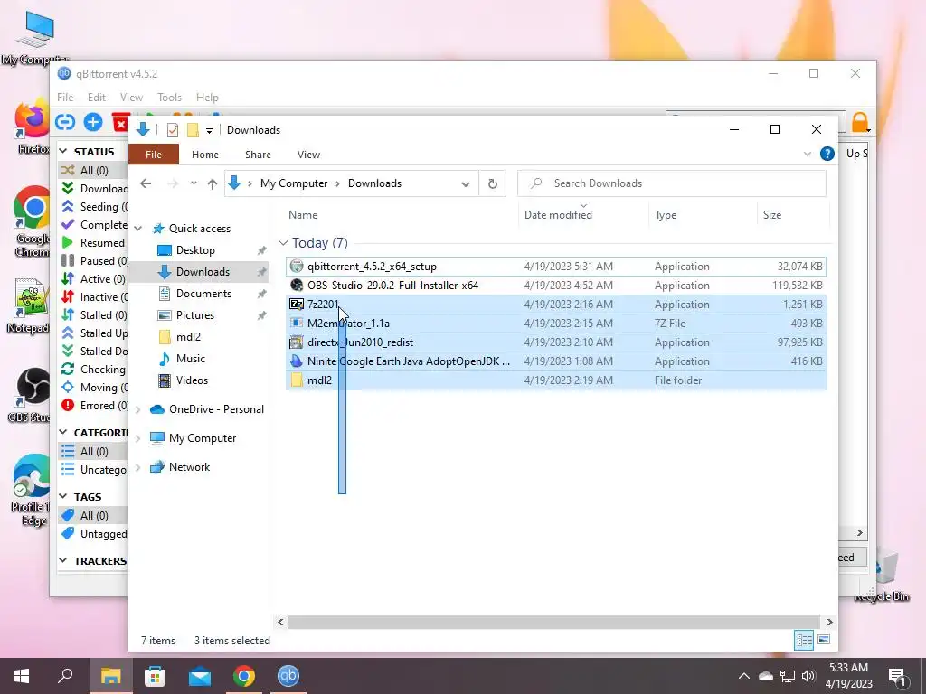Screen dimensions: 926x694
Task: Open the View ribbon tab in Explorer
Action: tap(308, 155)
